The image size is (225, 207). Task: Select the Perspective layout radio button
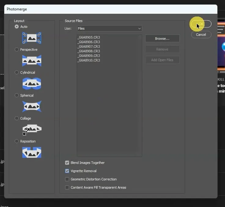(x=17, y=50)
